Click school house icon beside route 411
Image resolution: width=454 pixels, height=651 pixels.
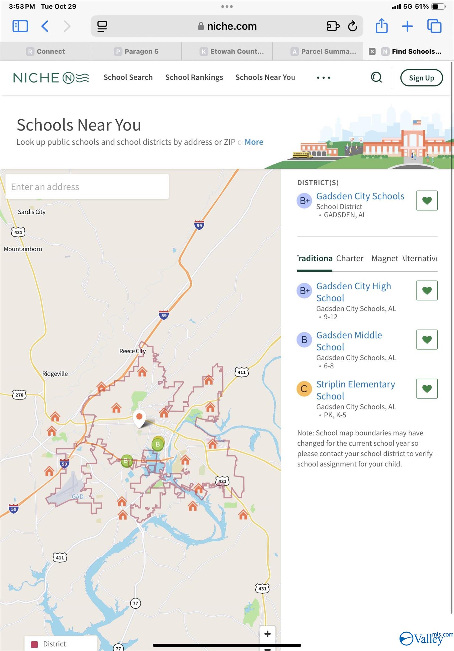coord(209,379)
